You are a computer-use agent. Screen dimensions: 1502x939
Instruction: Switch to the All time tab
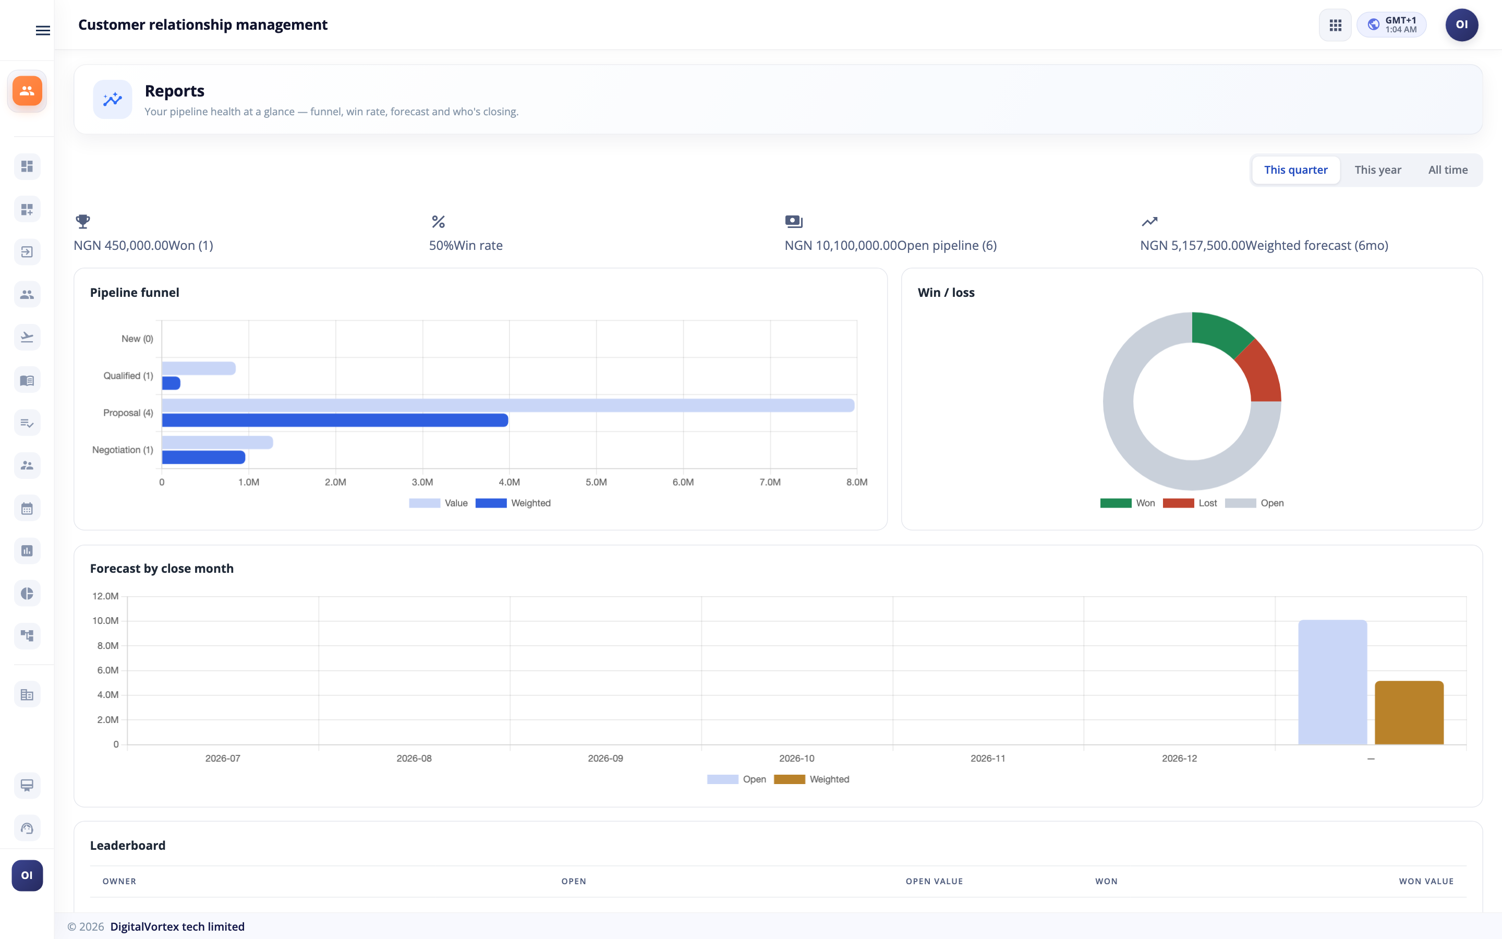click(x=1447, y=170)
